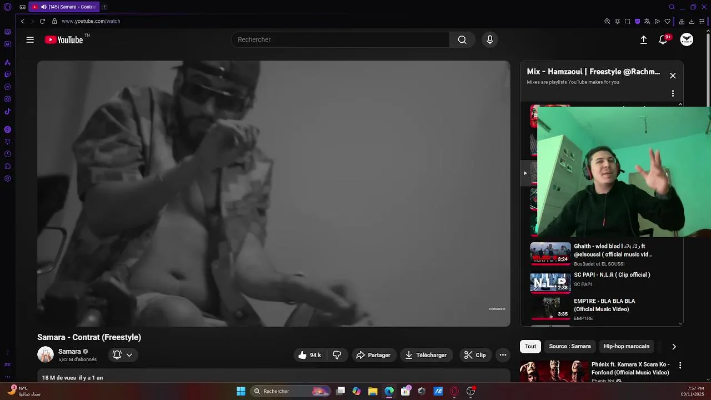The width and height of the screenshot is (711, 400).
Task: Add page to bookmarks heart icon
Action: (667, 21)
